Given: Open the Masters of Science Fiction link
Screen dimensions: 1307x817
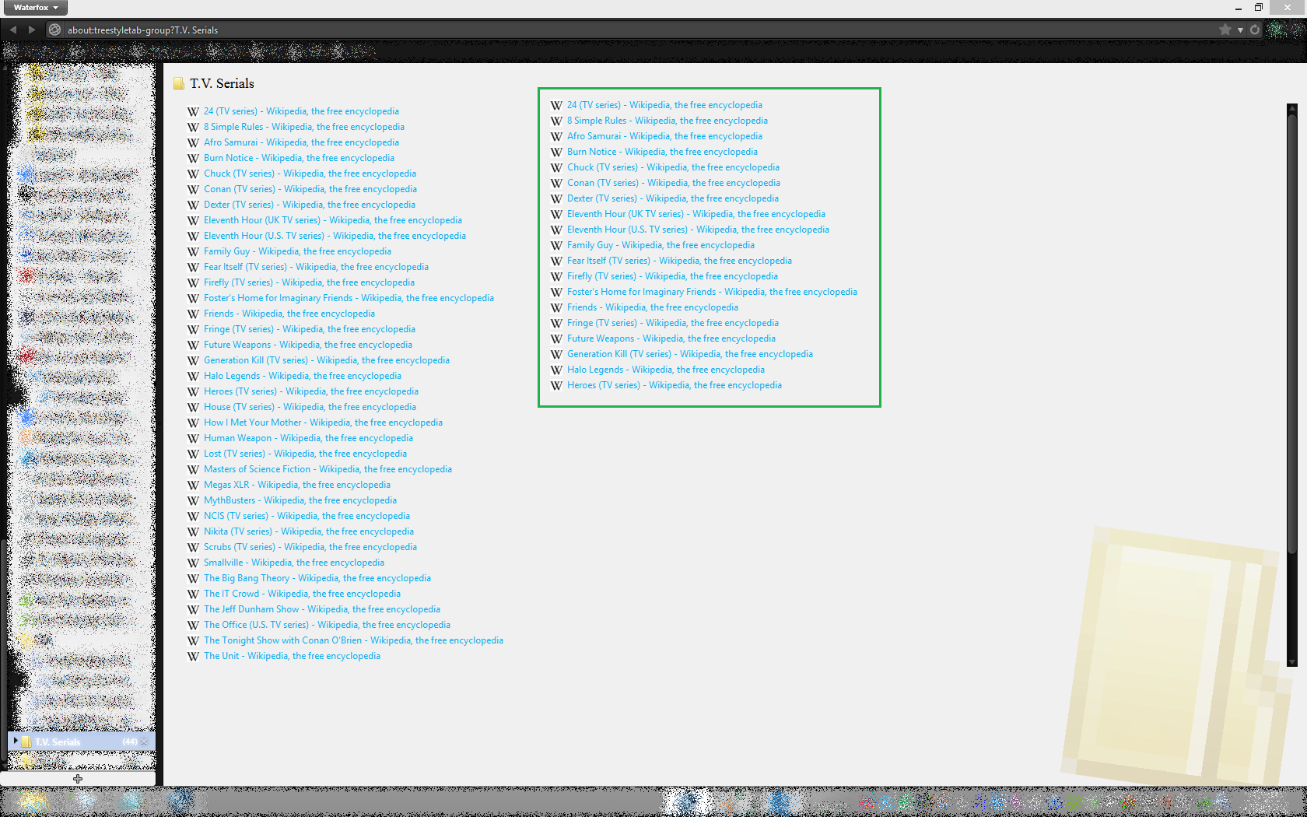Looking at the screenshot, I should click(328, 469).
